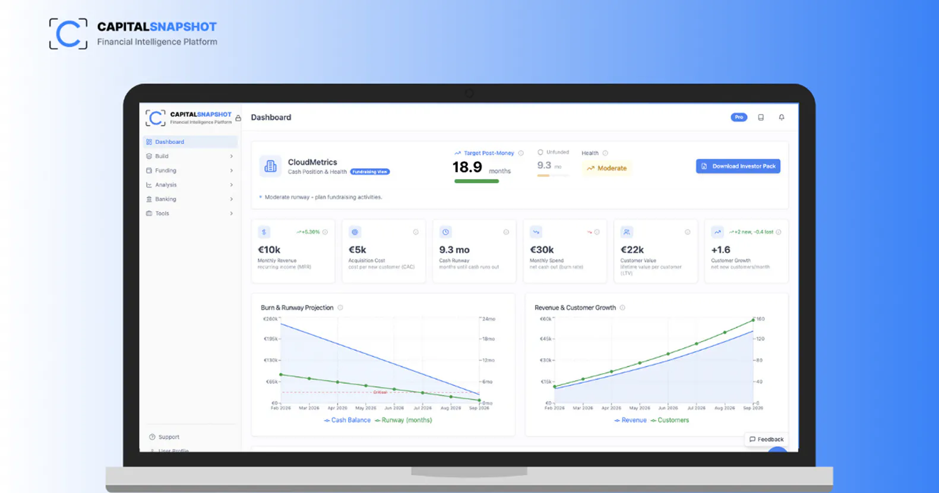Click info icon beside Target Post-Money

521,153
